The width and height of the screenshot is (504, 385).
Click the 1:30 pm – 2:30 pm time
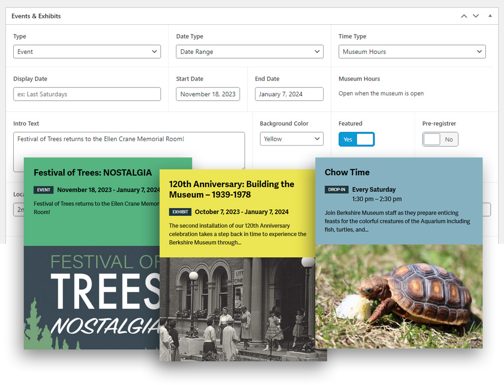[377, 199]
